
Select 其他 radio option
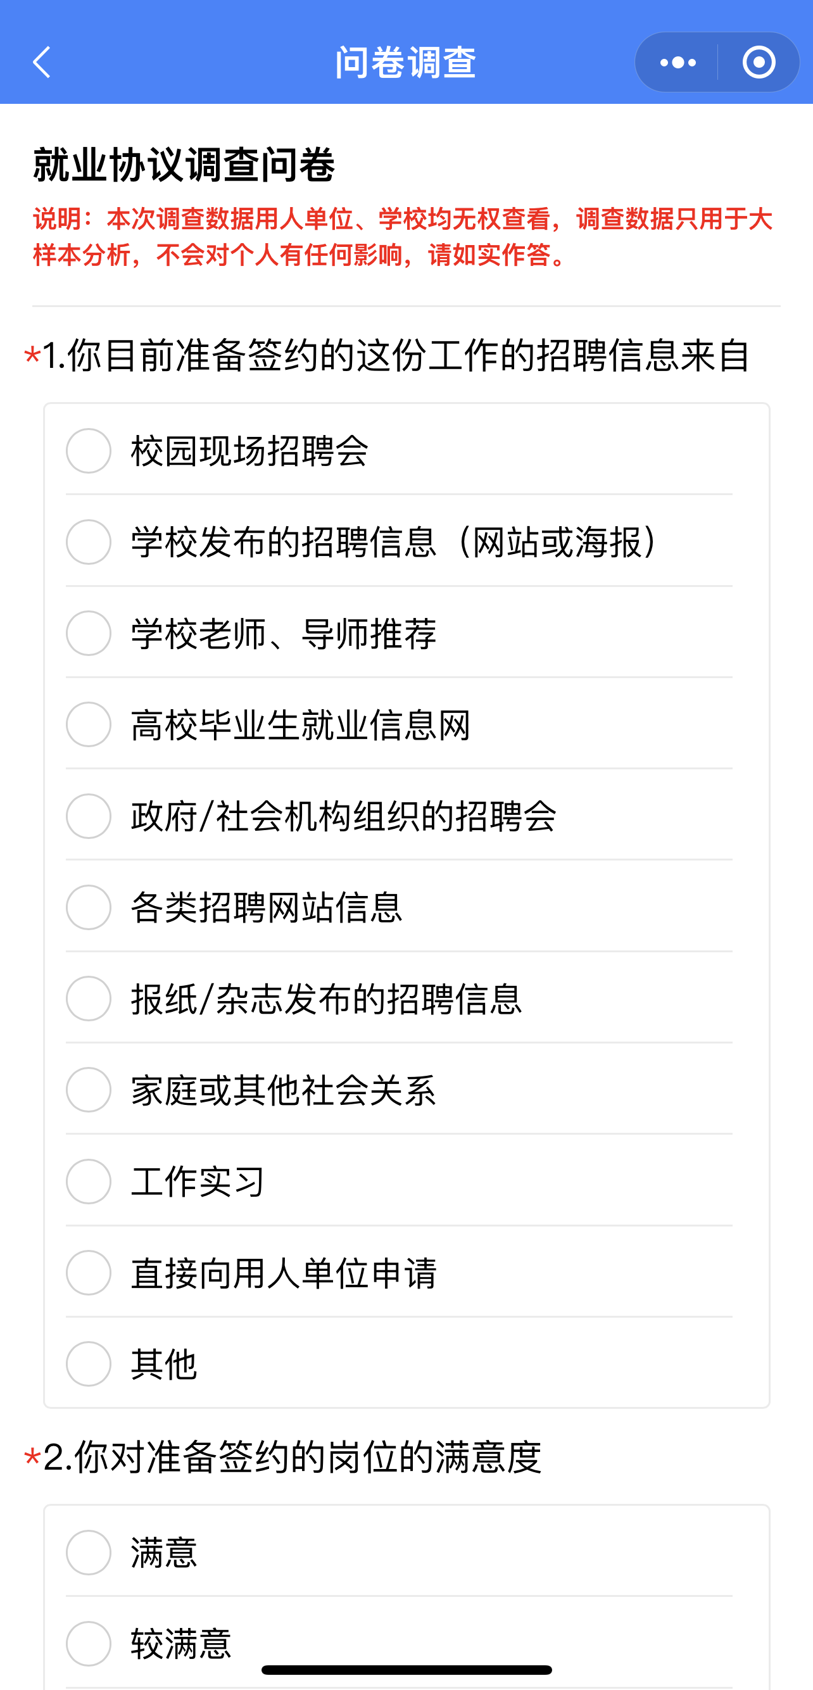89,1364
